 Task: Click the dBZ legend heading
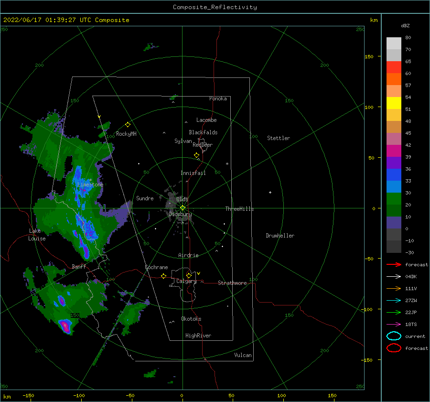point(405,25)
